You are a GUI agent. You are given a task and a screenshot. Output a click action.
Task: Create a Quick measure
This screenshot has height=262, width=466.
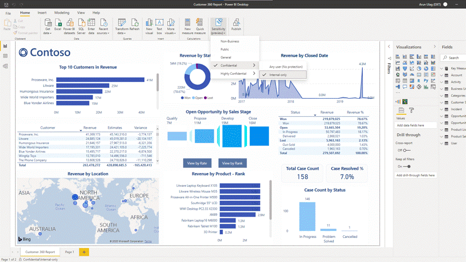tap(200, 26)
